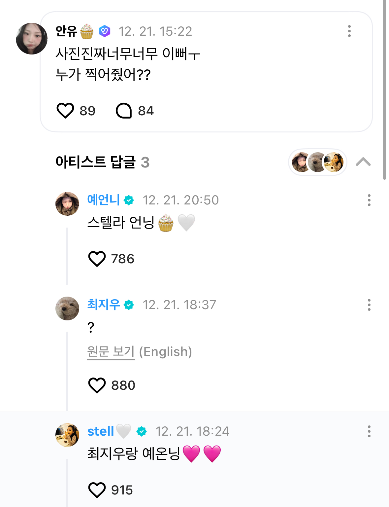The image size is (389, 507).
Task: Like the stell reply with 915 likes
Action: pos(97,490)
